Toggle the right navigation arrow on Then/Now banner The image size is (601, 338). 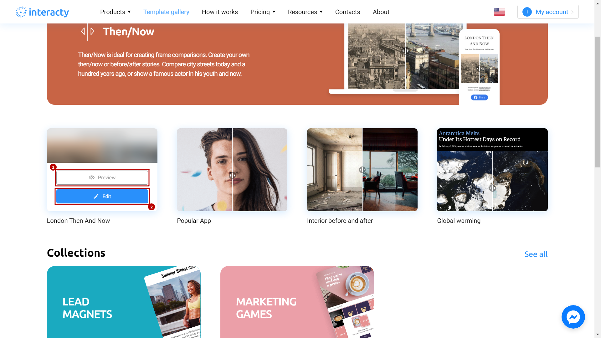pyautogui.click(x=92, y=31)
